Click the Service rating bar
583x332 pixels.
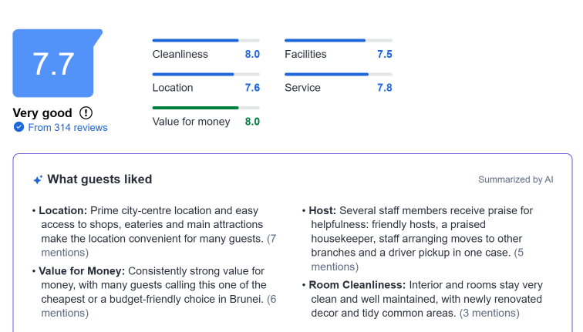[339, 74]
